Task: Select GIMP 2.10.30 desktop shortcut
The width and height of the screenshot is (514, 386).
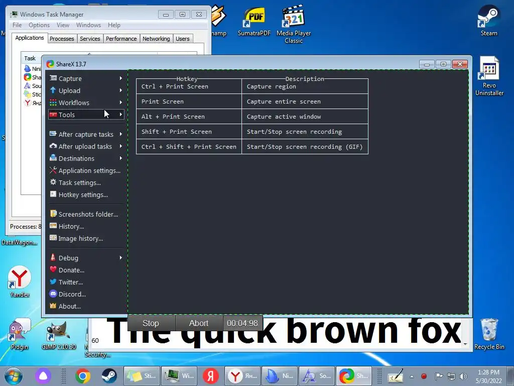Action: (59, 334)
